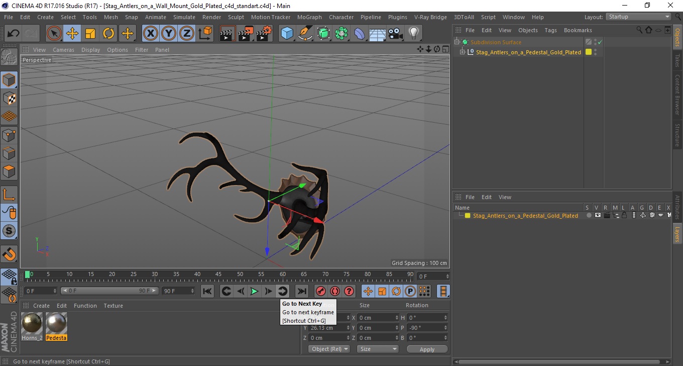Open the Layout dropdown showing Startup
Image resolution: width=683 pixels, height=366 pixels.
click(639, 17)
